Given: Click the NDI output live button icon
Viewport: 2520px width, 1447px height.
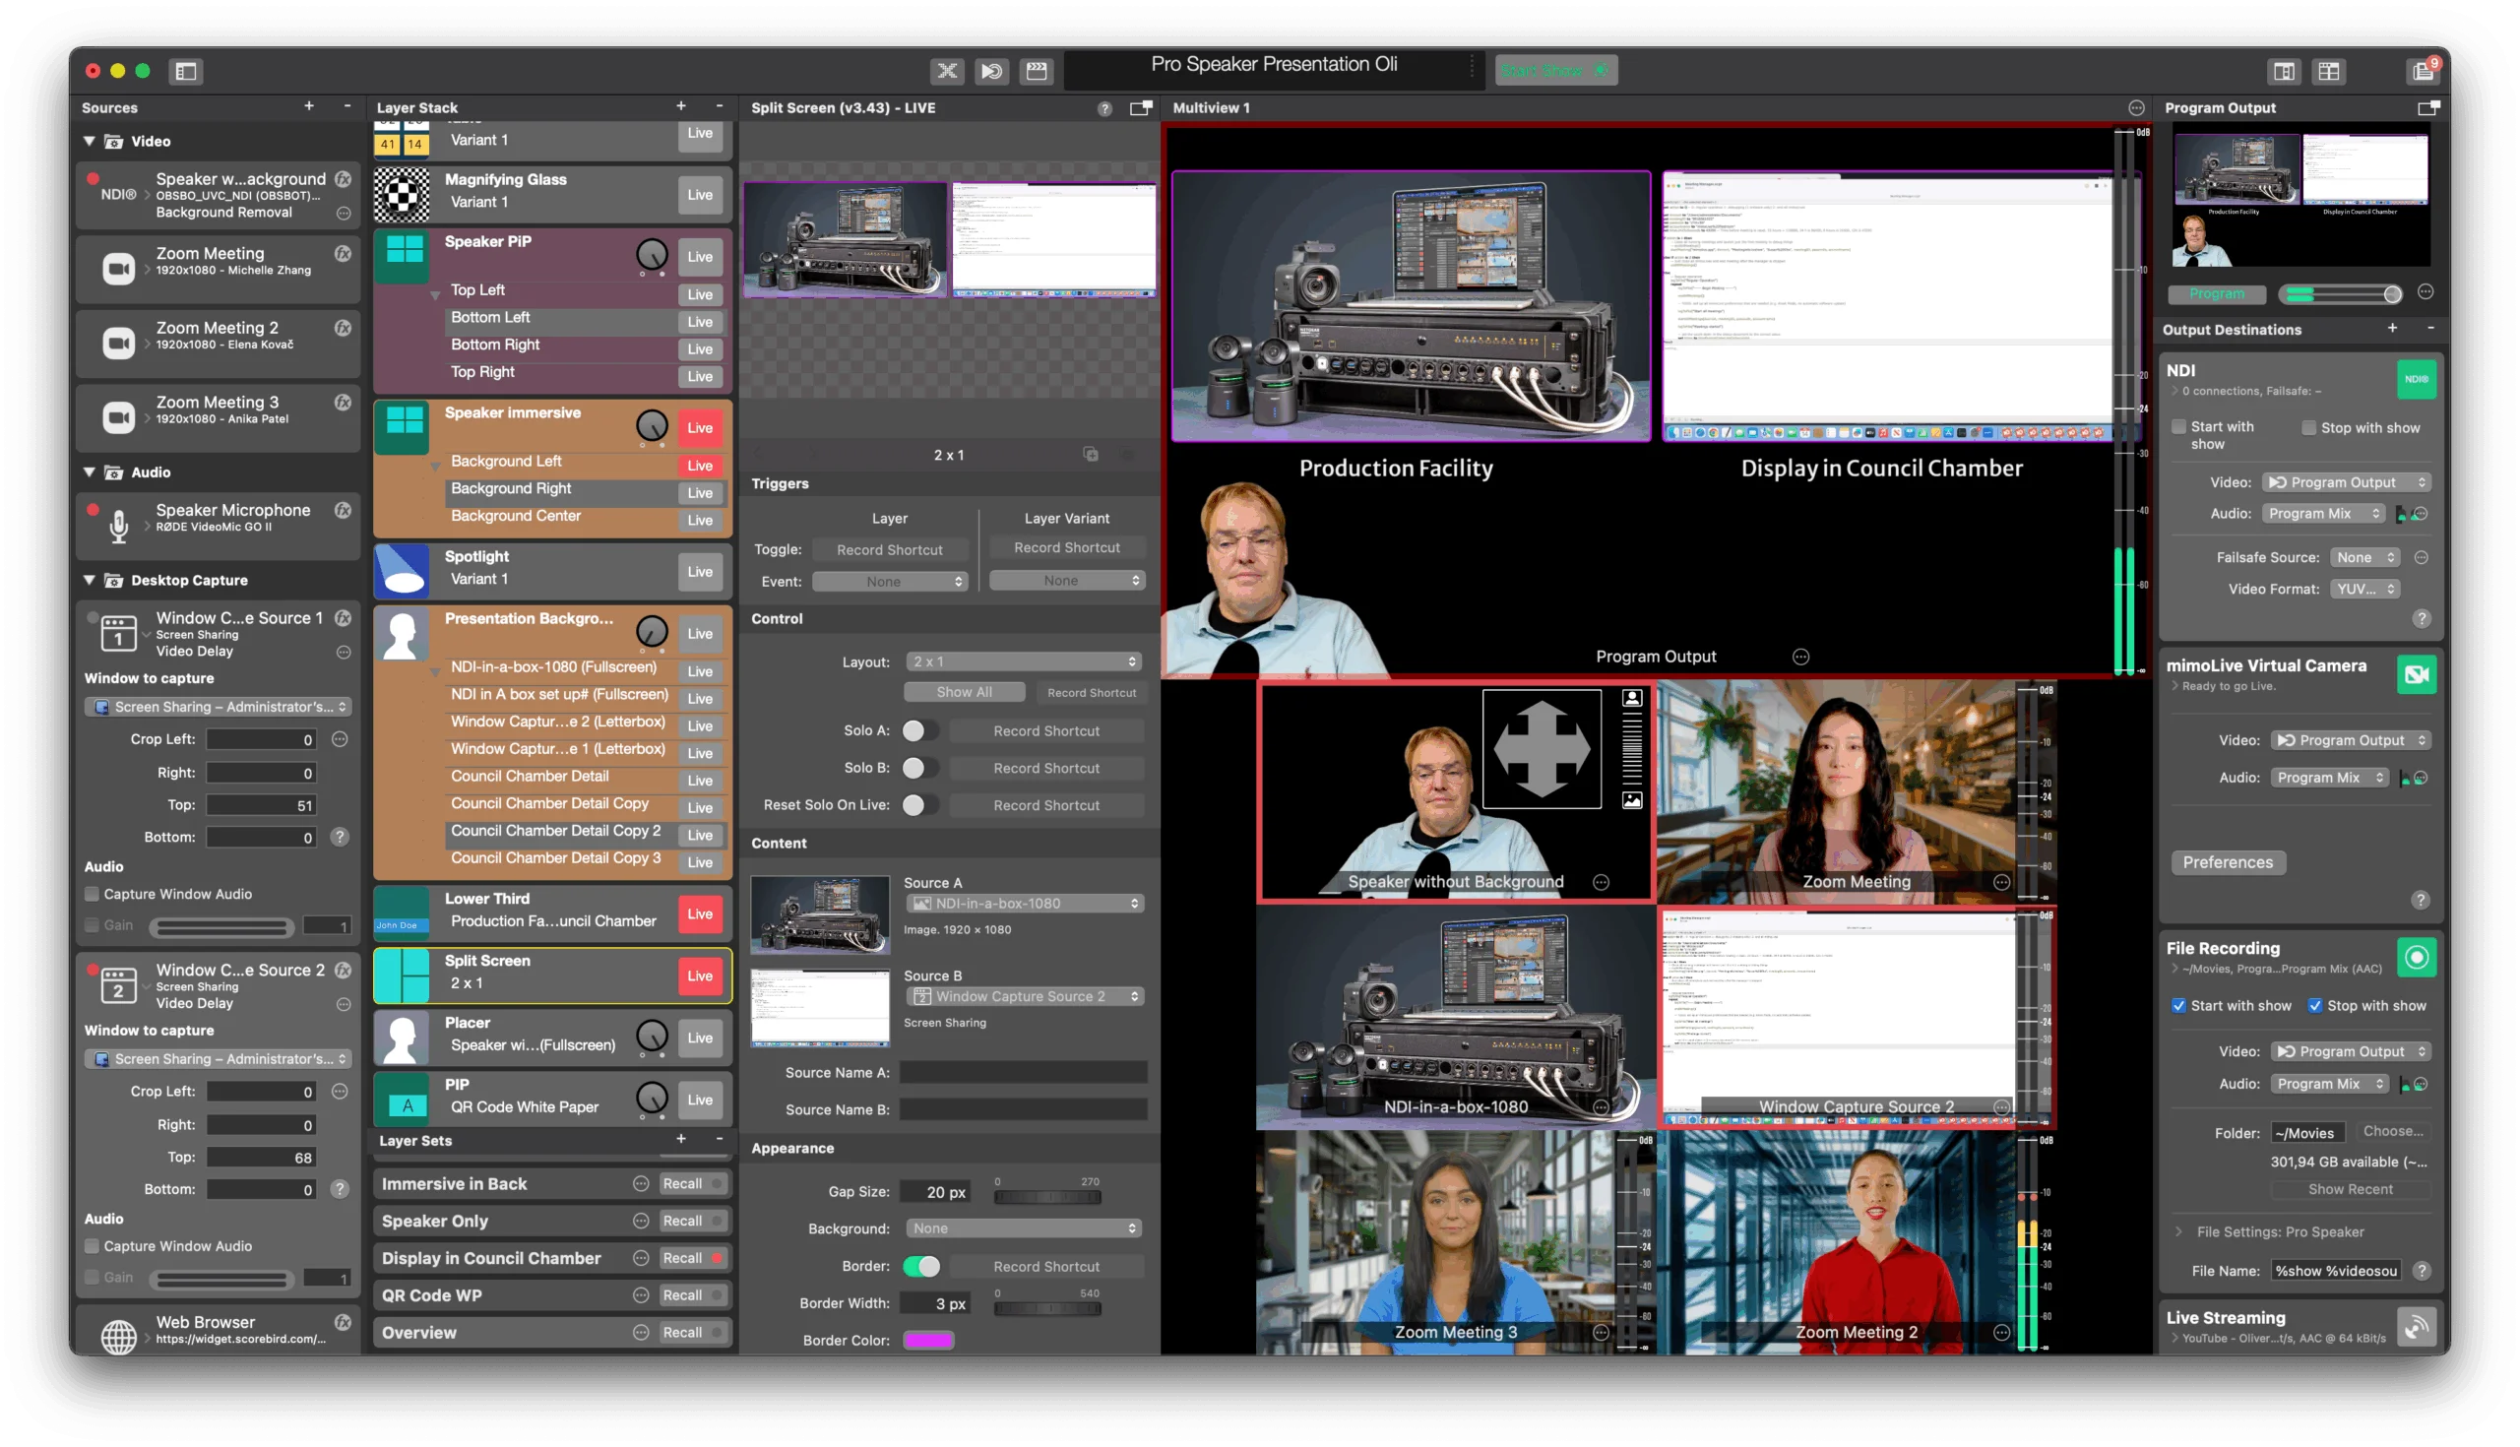Looking at the screenshot, I should pyautogui.click(x=2416, y=379).
